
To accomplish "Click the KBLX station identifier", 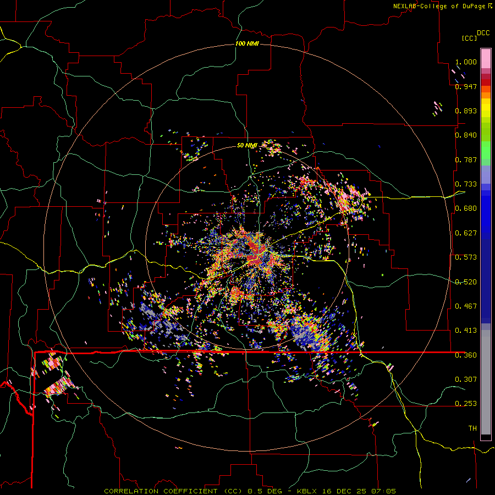I will pos(308,491).
